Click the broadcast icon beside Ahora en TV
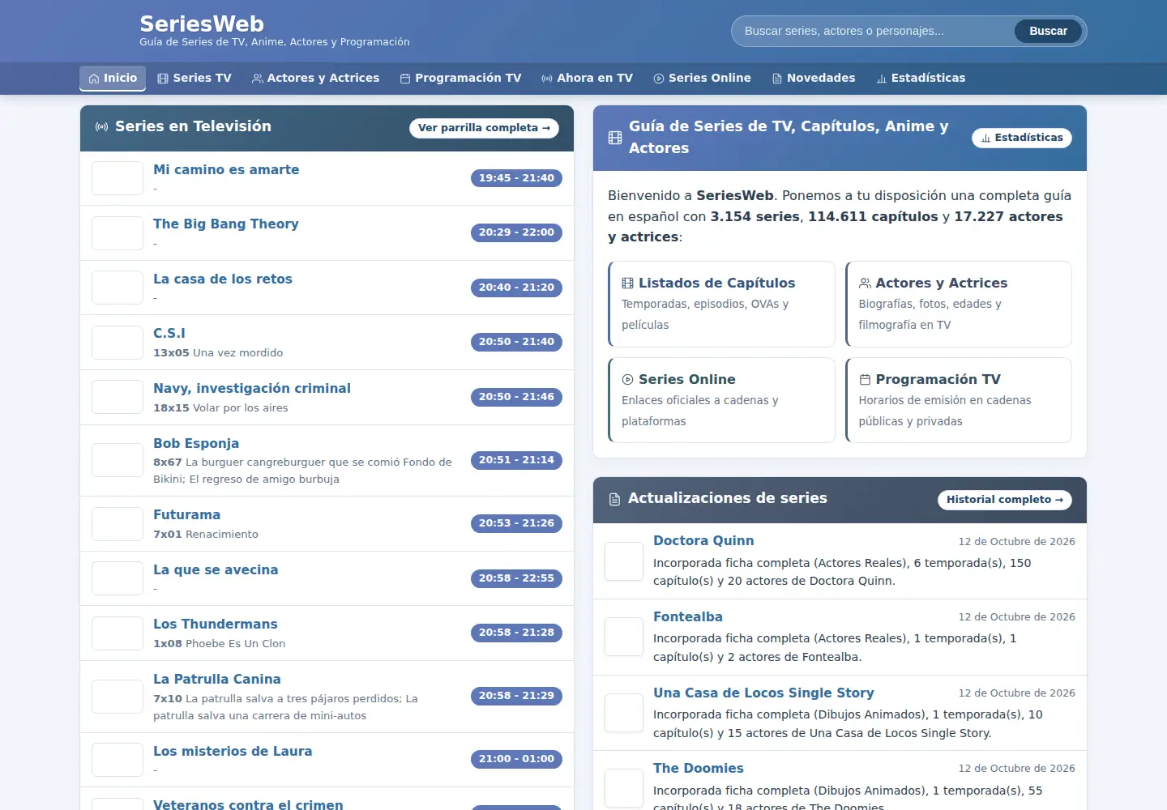Screen dimensions: 1167x810 pos(547,79)
